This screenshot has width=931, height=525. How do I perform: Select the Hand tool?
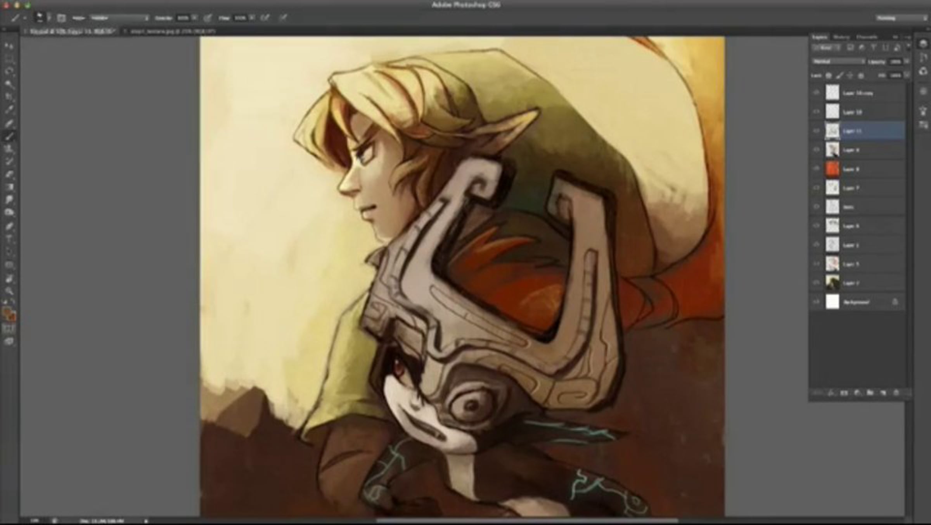pyautogui.click(x=9, y=279)
